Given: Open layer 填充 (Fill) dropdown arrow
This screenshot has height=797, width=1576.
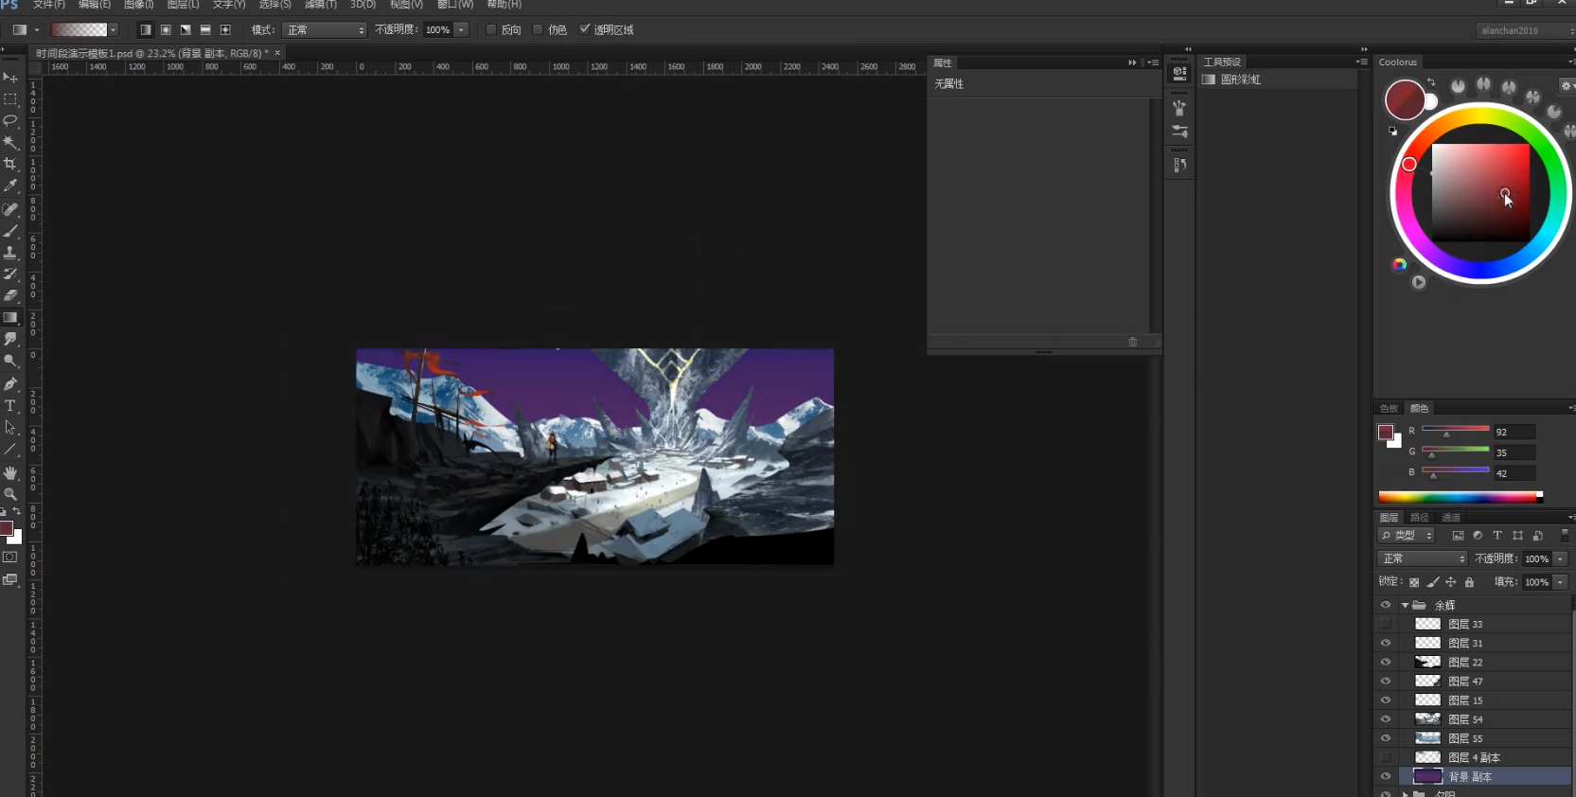Looking at the screenshot, I should [x=1560, y=582].
